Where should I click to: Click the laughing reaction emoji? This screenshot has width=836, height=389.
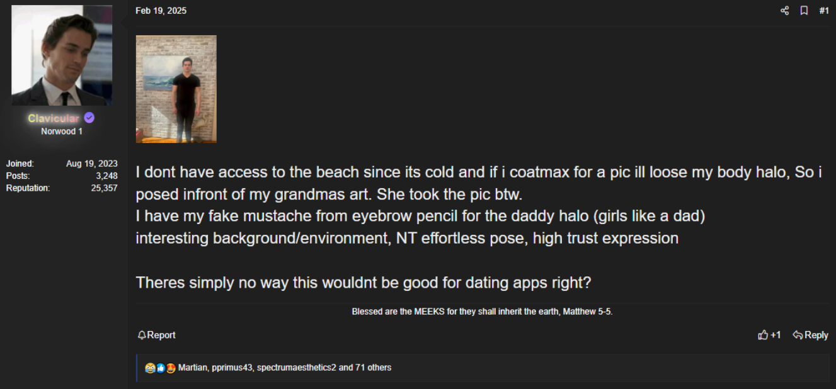point(149,368)
